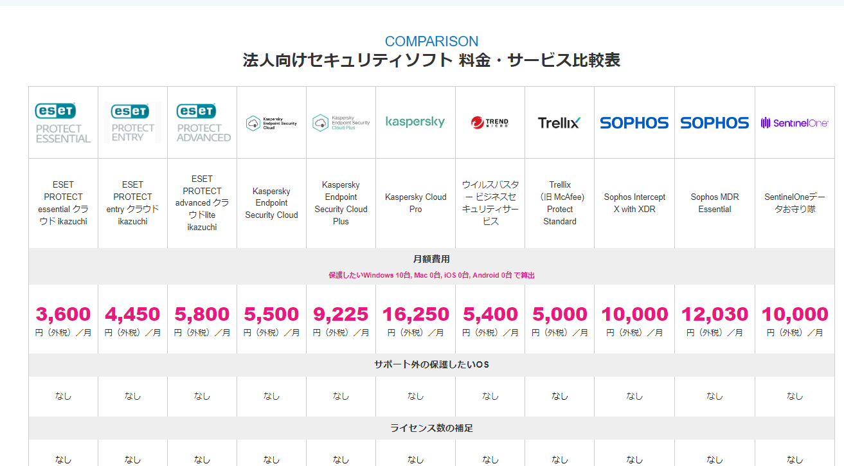Image resolution: width=844 pixels, height=466 pixels.
Task: Click the green kaspersky logo
Action: tap(415, 122)
